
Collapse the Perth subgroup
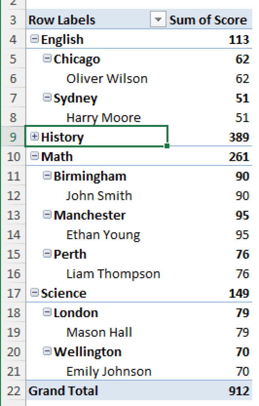pyautogui.click(x=47, y=253)
